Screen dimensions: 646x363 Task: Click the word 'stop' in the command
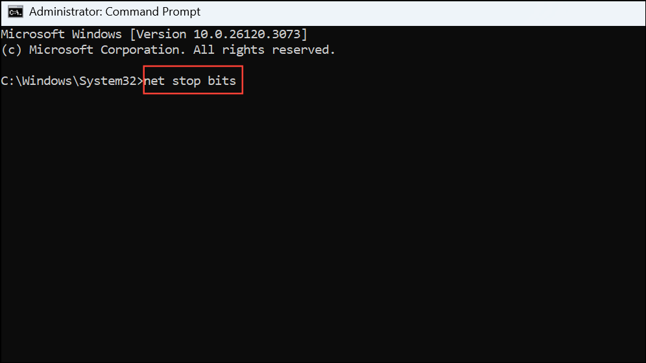186,82
